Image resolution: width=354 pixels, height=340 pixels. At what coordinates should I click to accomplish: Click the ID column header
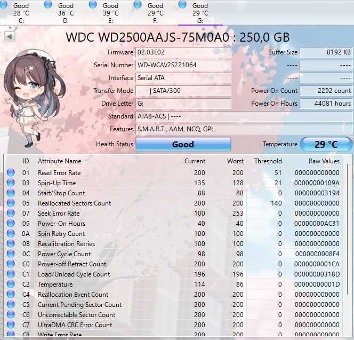26,161
